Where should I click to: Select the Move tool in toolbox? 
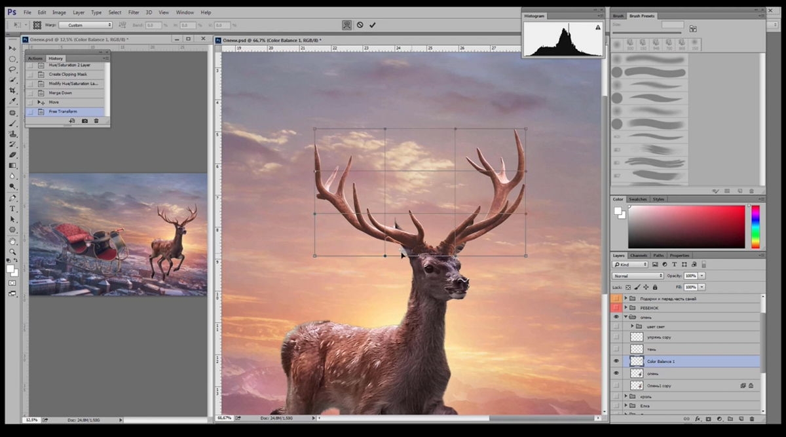click(12, 48)
